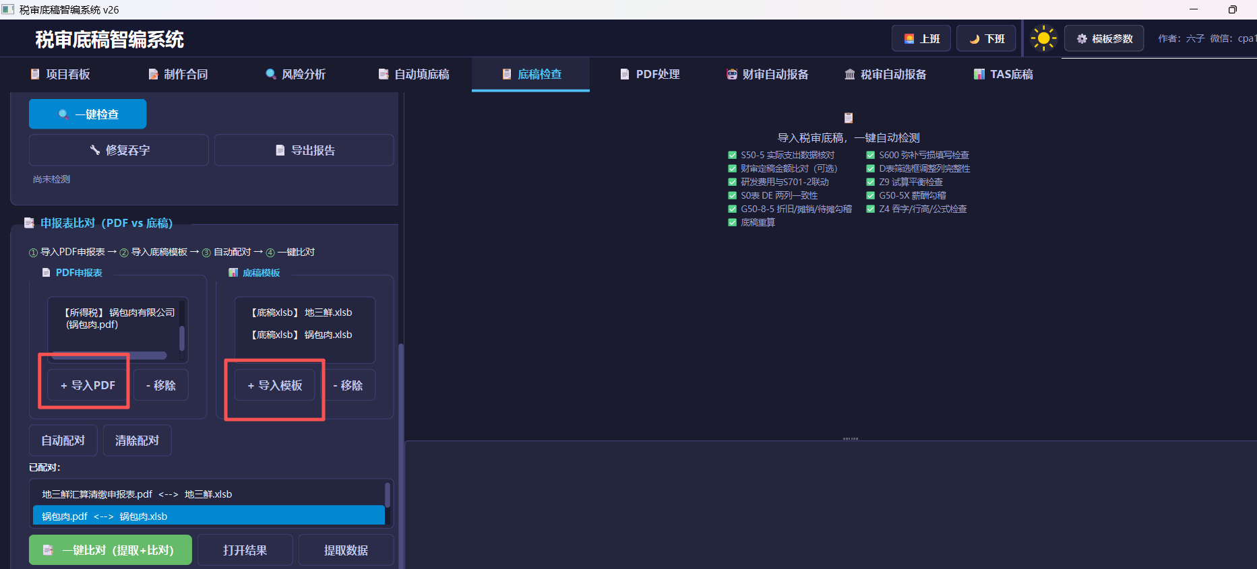Image resolution: width=1257 pixels, height=569 pixels.
Task: Click 清除配对 button
Action: coord(137,440)
